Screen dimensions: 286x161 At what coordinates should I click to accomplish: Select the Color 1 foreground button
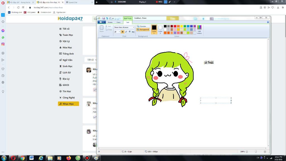[x=154, y=29]
